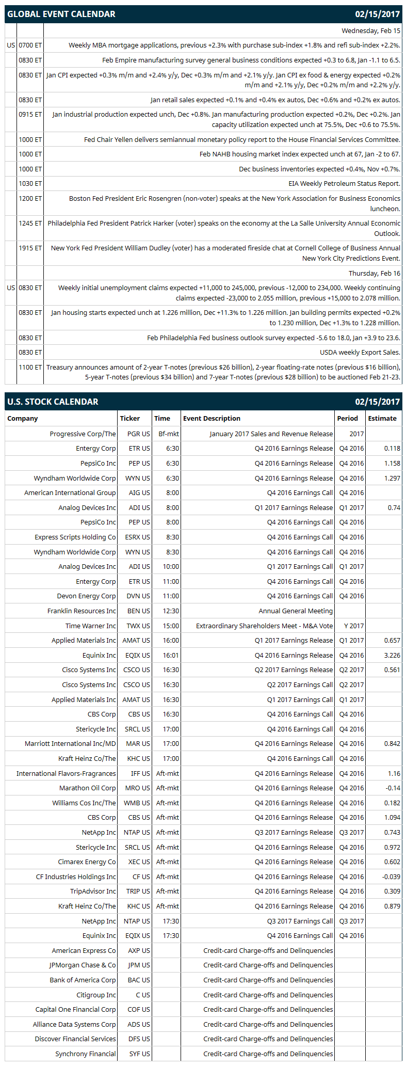Select the '16:01' time cell for Equinix
Screen dimensions: 406x1067
[x=171, y=655]
